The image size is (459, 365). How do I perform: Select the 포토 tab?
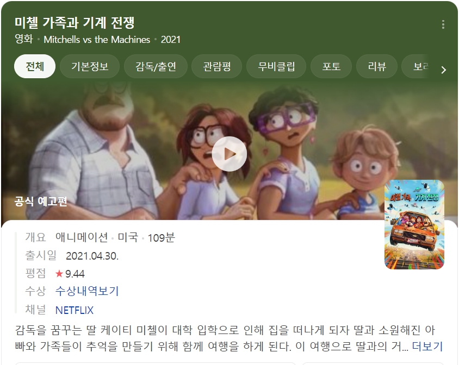(x=331, y=66)
